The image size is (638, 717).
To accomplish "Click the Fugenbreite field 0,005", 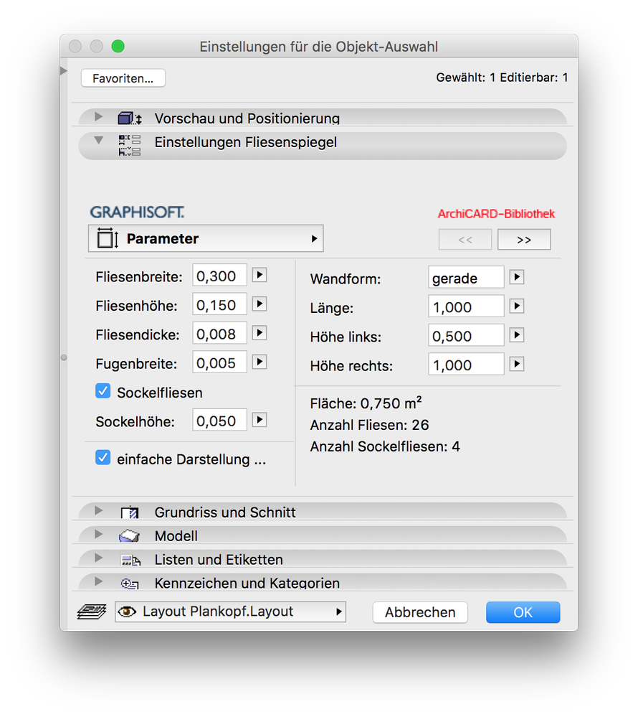I will coord(219,362).
